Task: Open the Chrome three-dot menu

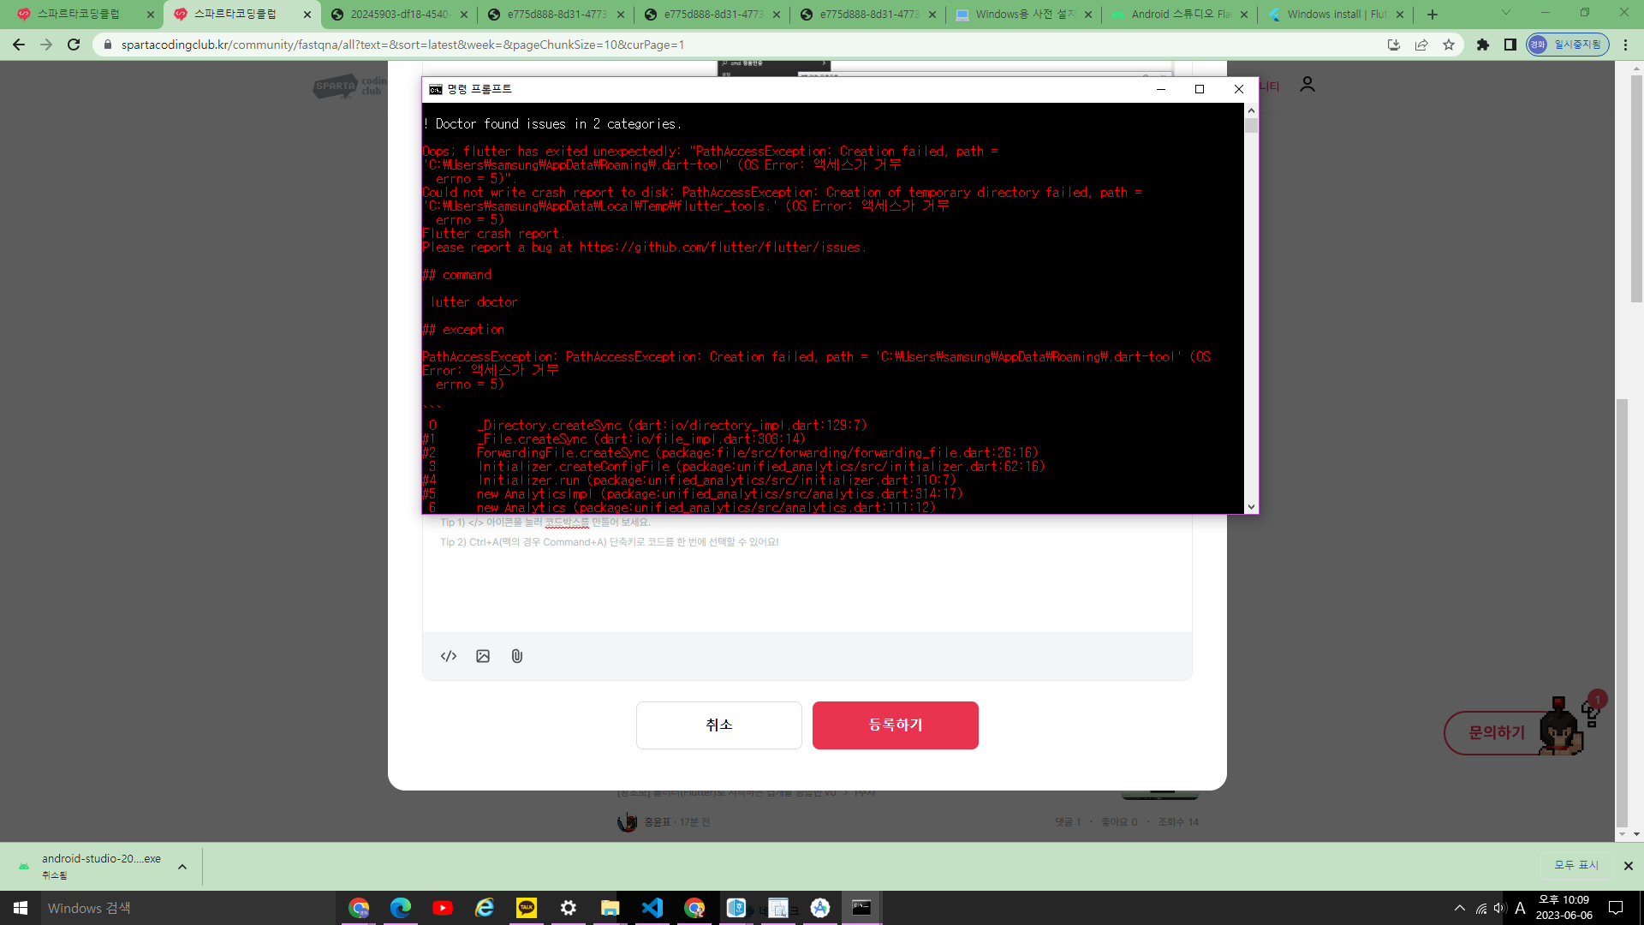Action: pyautogui.click(x=1625, y=45)
